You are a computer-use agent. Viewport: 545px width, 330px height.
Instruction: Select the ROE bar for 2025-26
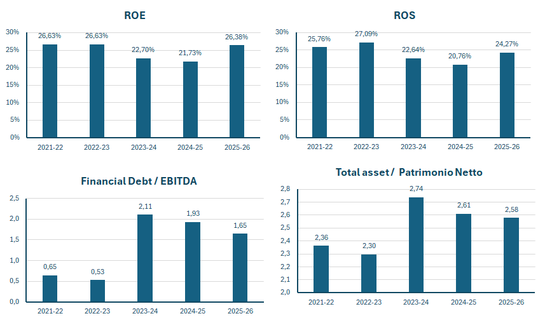[237, 91]
